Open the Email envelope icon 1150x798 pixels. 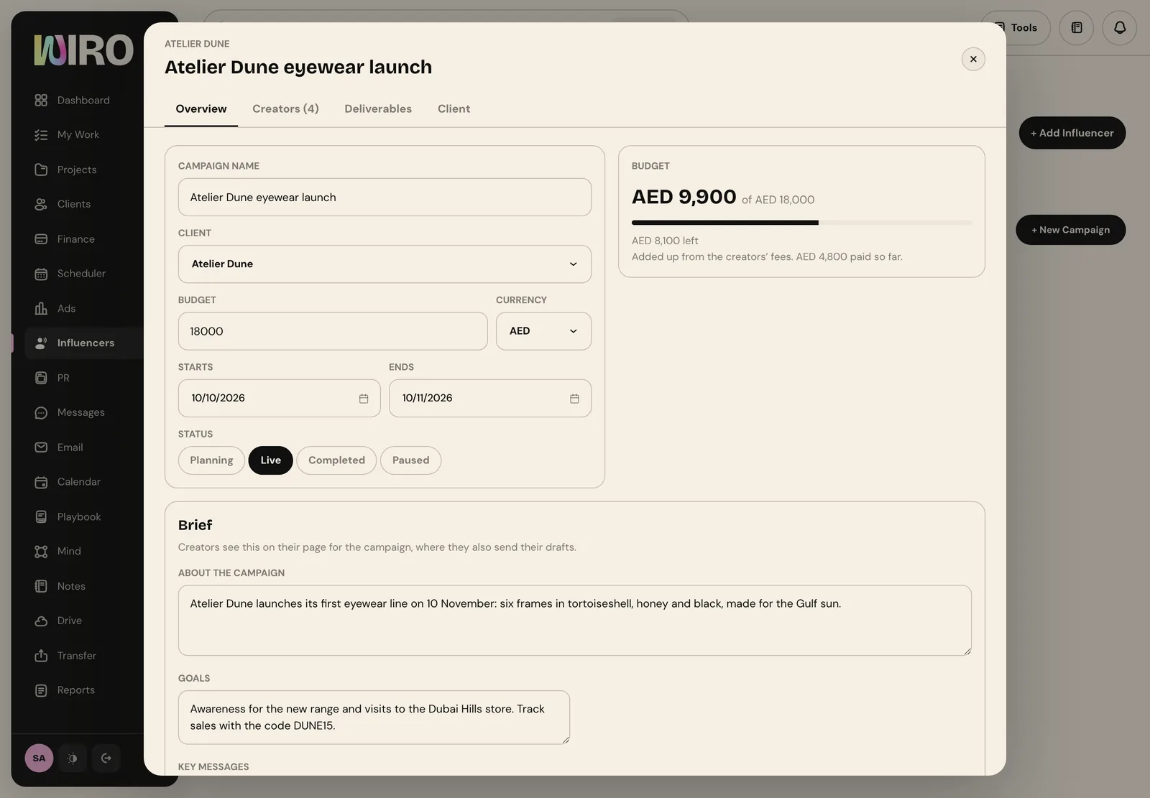(41, 447)
